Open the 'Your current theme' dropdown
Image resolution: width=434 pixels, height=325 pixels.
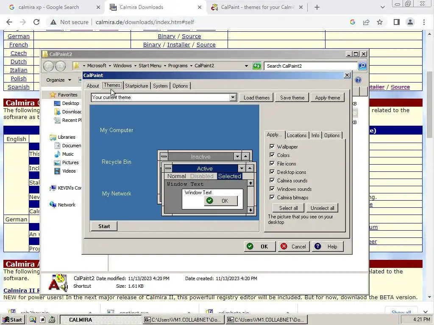(233, 97)
